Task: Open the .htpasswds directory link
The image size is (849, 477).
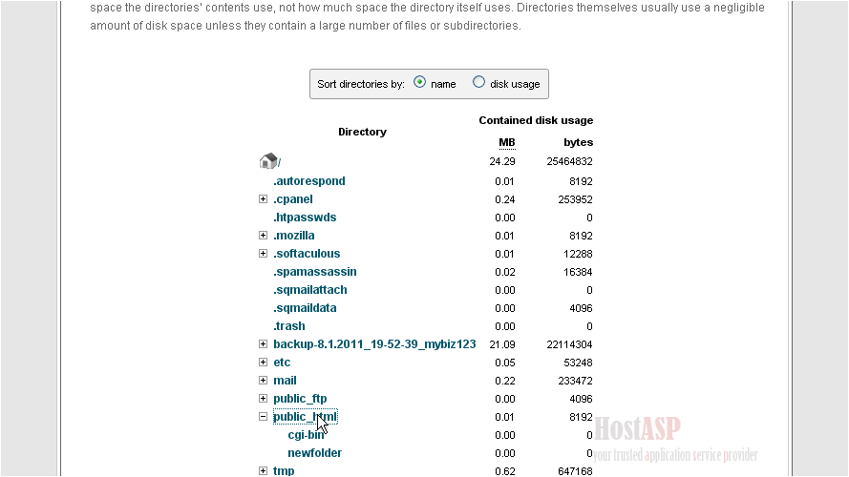Action: (305, 218)
